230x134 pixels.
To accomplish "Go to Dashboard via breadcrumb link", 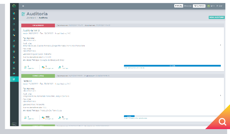I will click(32, 18).
